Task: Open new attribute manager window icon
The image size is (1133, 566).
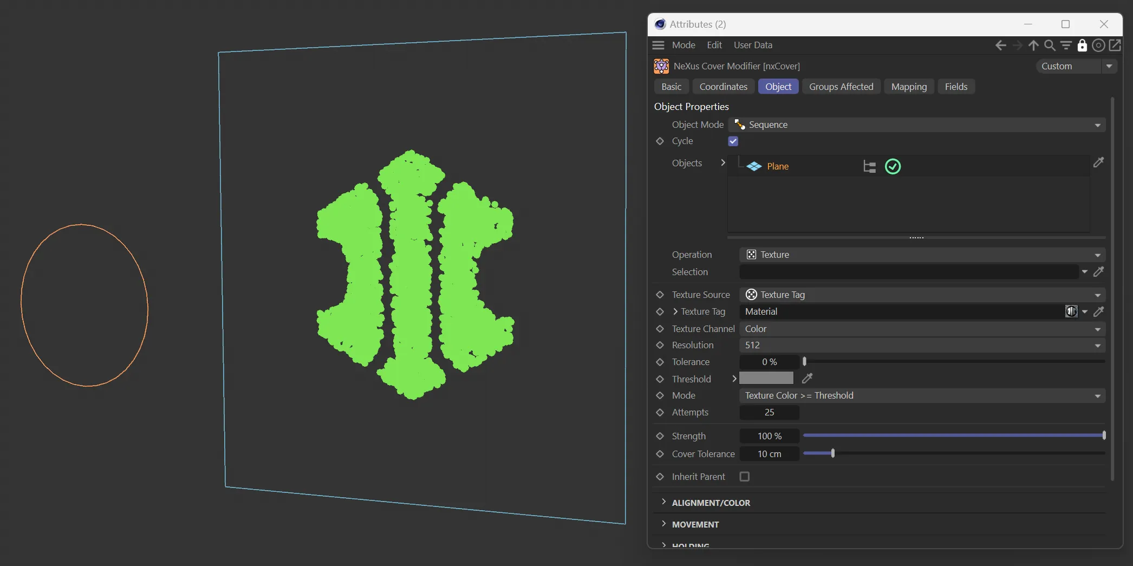Action: 1115,45
